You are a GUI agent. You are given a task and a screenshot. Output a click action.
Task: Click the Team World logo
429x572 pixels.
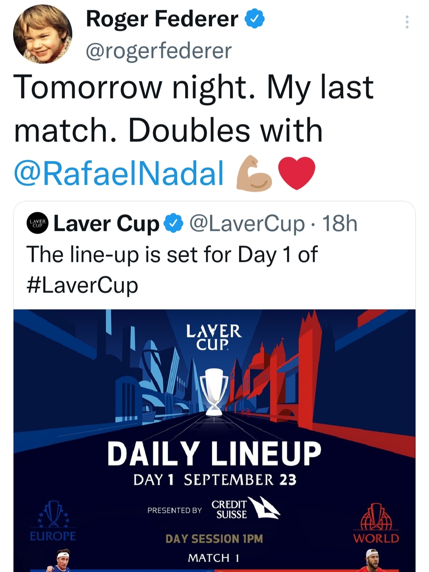(376, 524)
